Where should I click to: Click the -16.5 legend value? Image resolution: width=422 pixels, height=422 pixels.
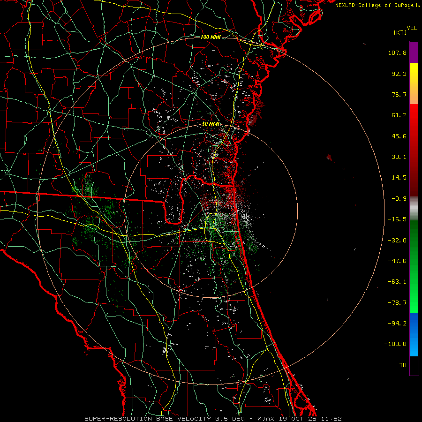[x=397, y=219]
